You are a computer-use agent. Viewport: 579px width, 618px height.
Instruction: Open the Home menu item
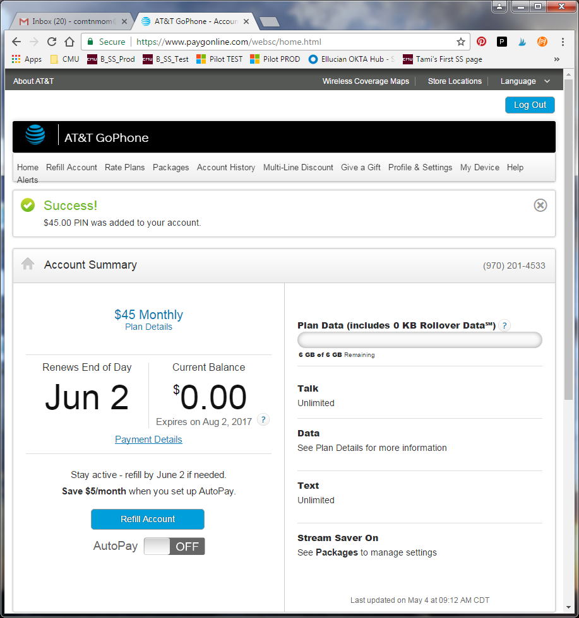(28, 167)
